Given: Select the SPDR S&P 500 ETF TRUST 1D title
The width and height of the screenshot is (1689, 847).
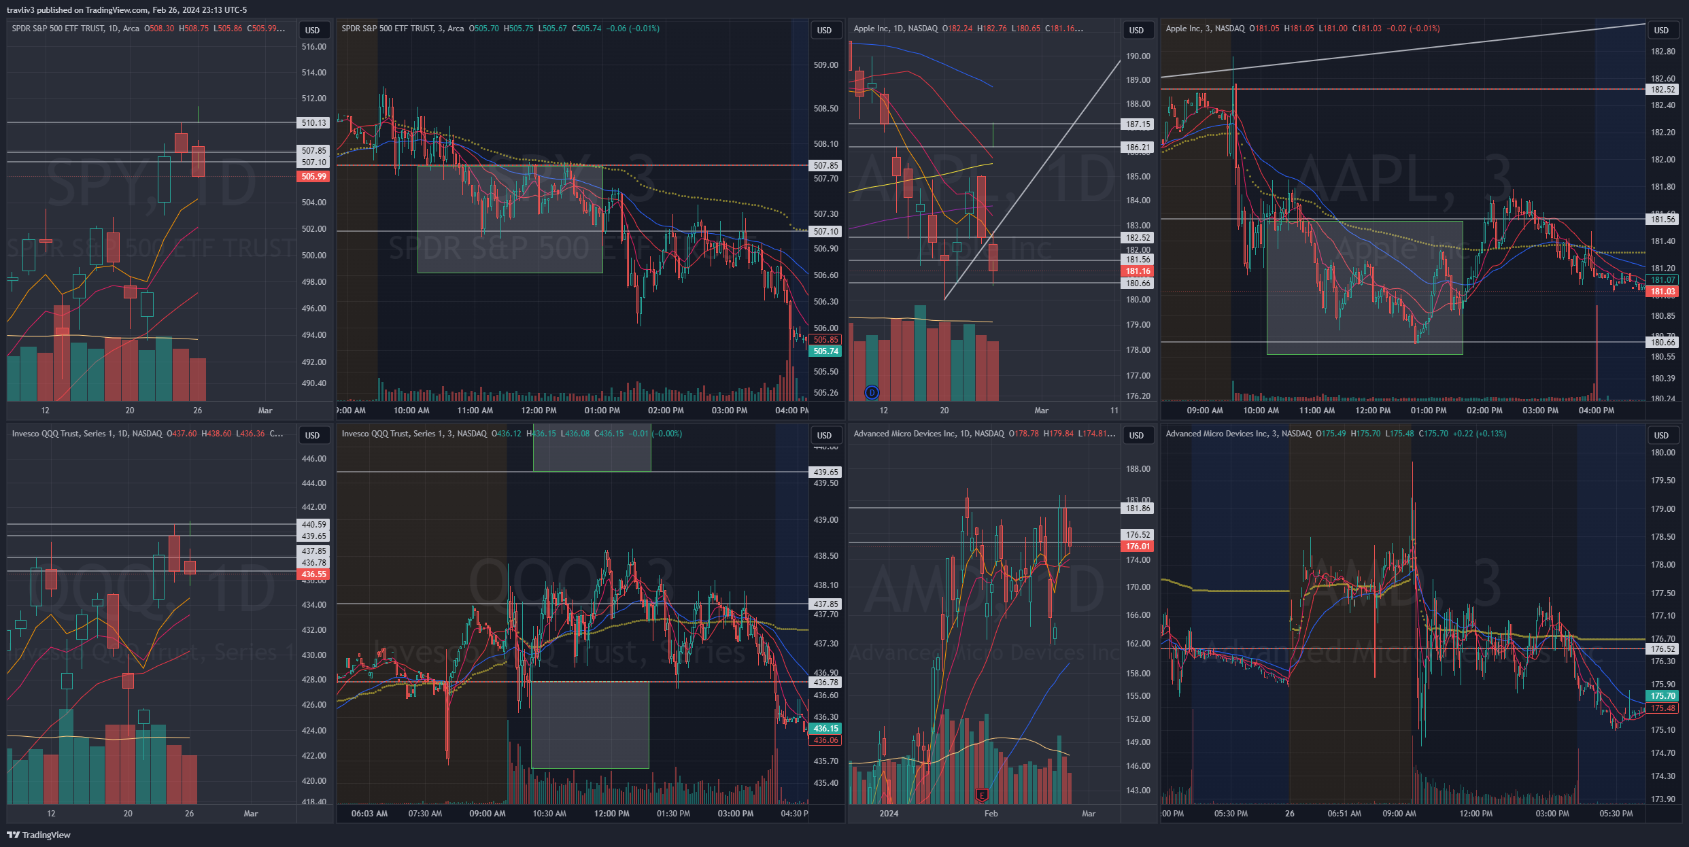Looking at the screenshot, I should pyautogui.click(x=75, y=29).
